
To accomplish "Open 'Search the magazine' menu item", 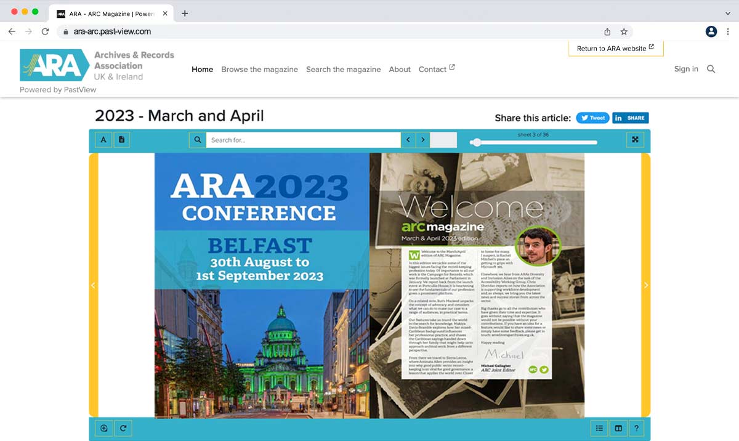I will pyautogui.click(x=343, y=70).
